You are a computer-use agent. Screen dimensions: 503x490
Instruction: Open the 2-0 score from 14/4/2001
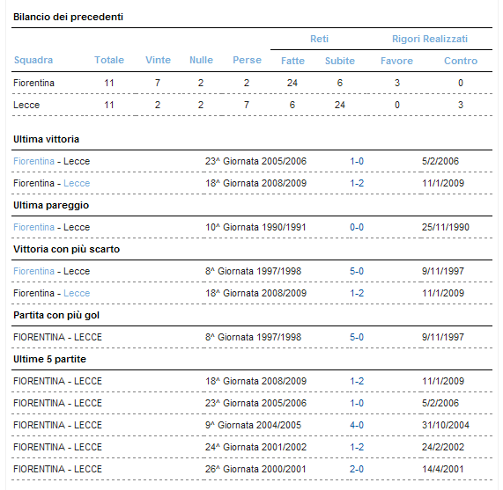click(357, 469)
